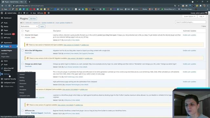Open Loginizer Security in the sidebar
This screenshot has height=118, width=210.
coord(9,79)
